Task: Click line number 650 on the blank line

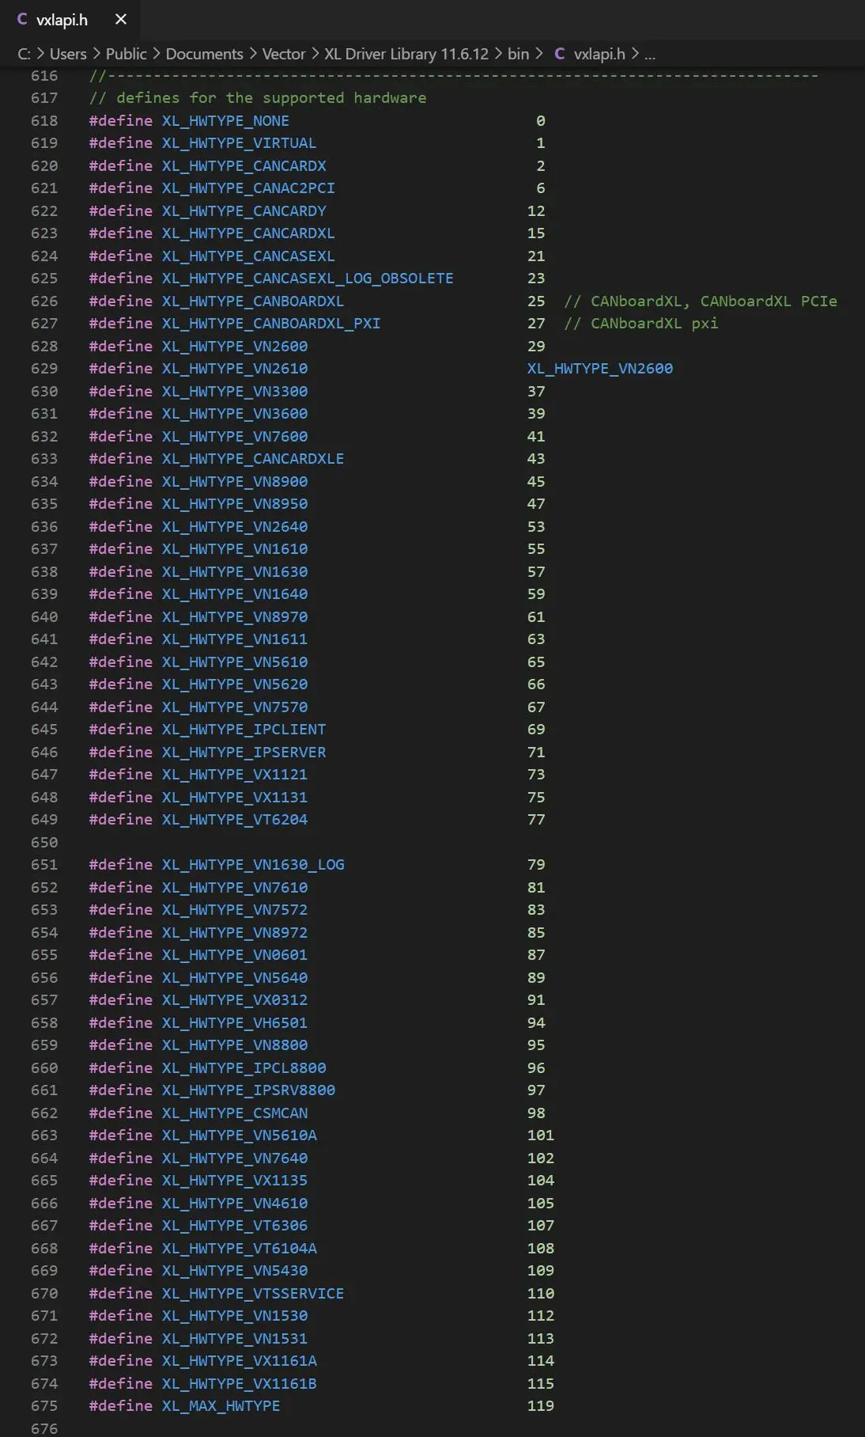Action: click(x=44, y=842)
